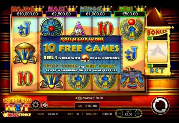179x123 pixels.
Task: Click the blue J symbol on reel one
Action: point(24,29)
